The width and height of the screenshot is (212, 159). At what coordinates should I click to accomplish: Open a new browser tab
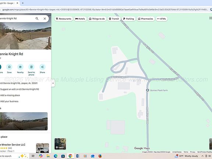click(23, 3)
